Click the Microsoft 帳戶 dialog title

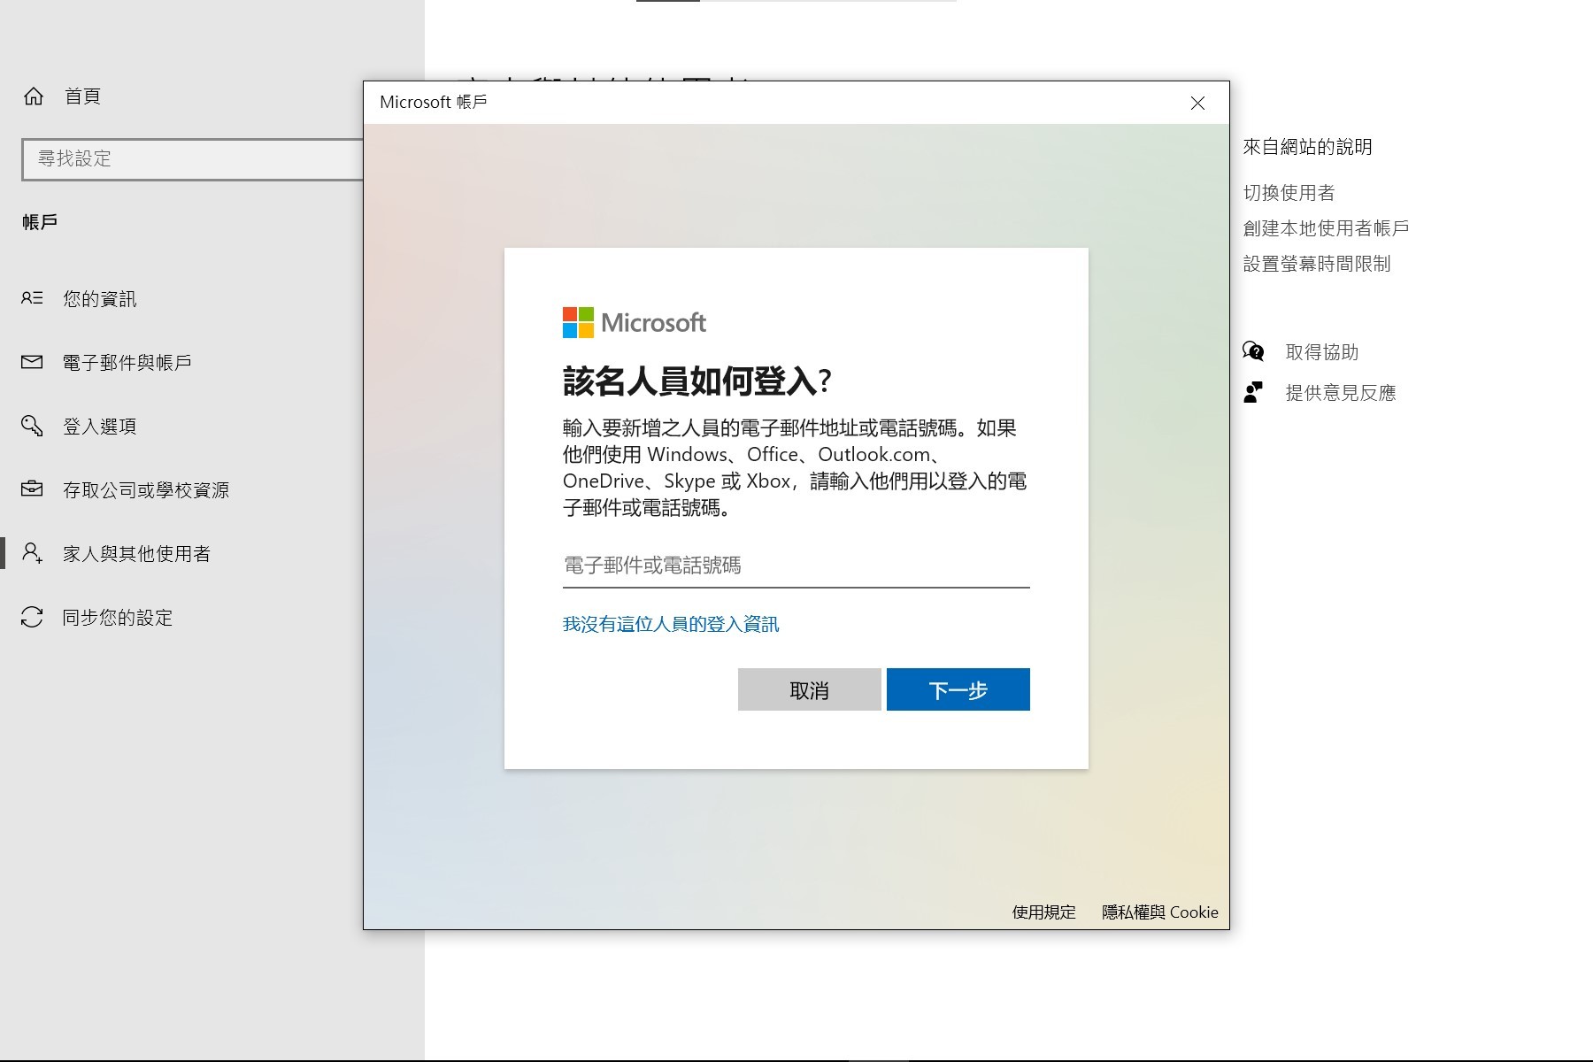pyautogui.click(x=434, y=103)
